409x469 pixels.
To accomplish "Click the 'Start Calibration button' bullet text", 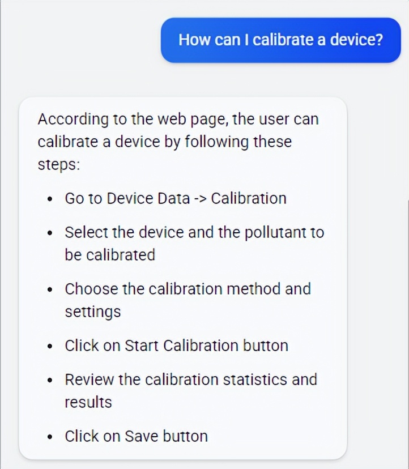I will click(x=176, y=346).
